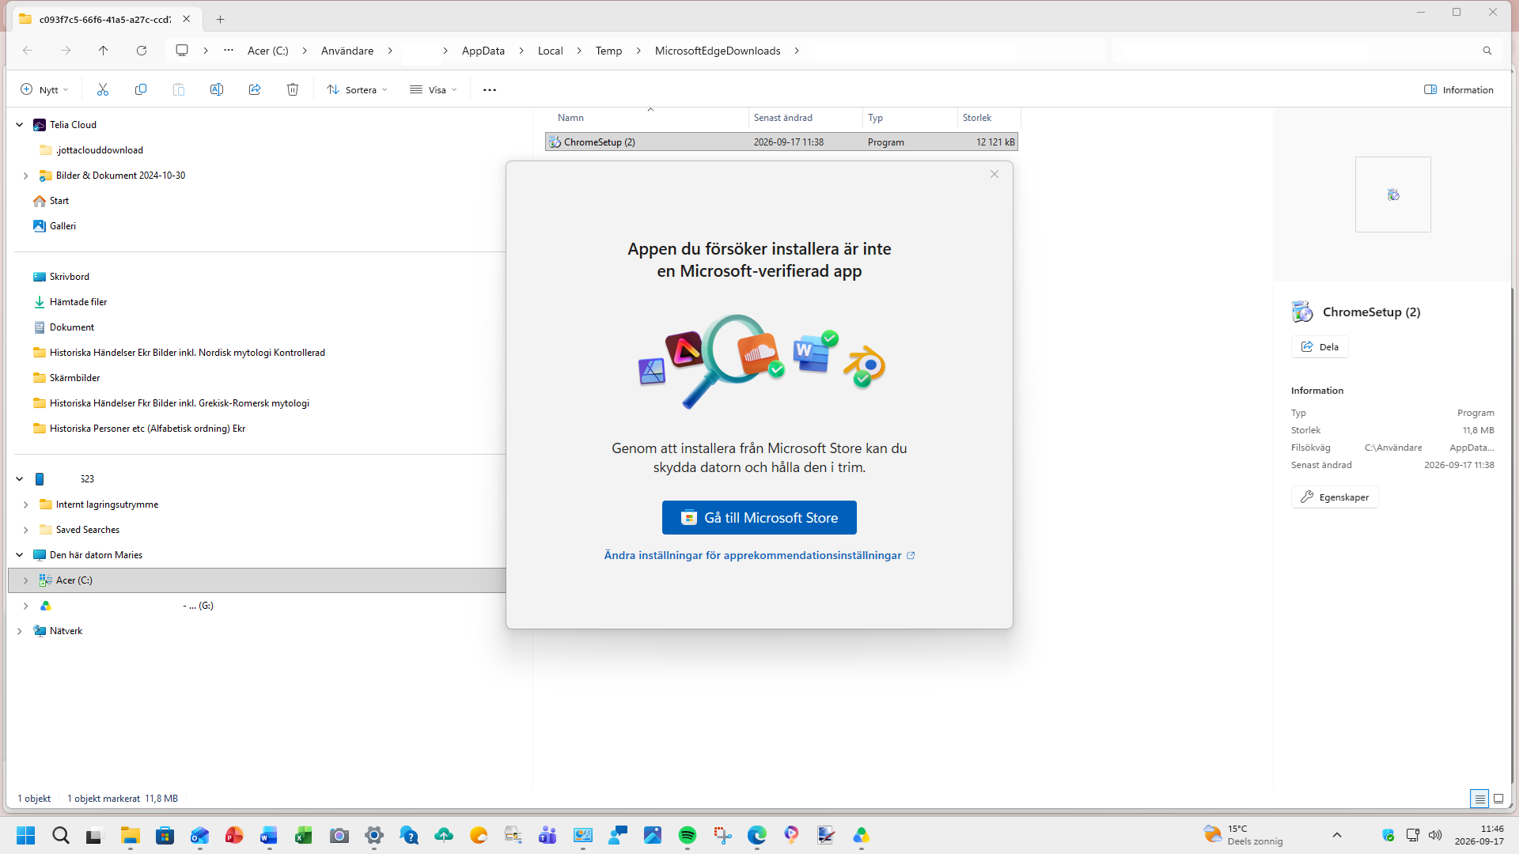This screenshot has height=854, width=1519.
Task: Close the Microsoft-verified app dialog
Action: (x=994, y=174)
